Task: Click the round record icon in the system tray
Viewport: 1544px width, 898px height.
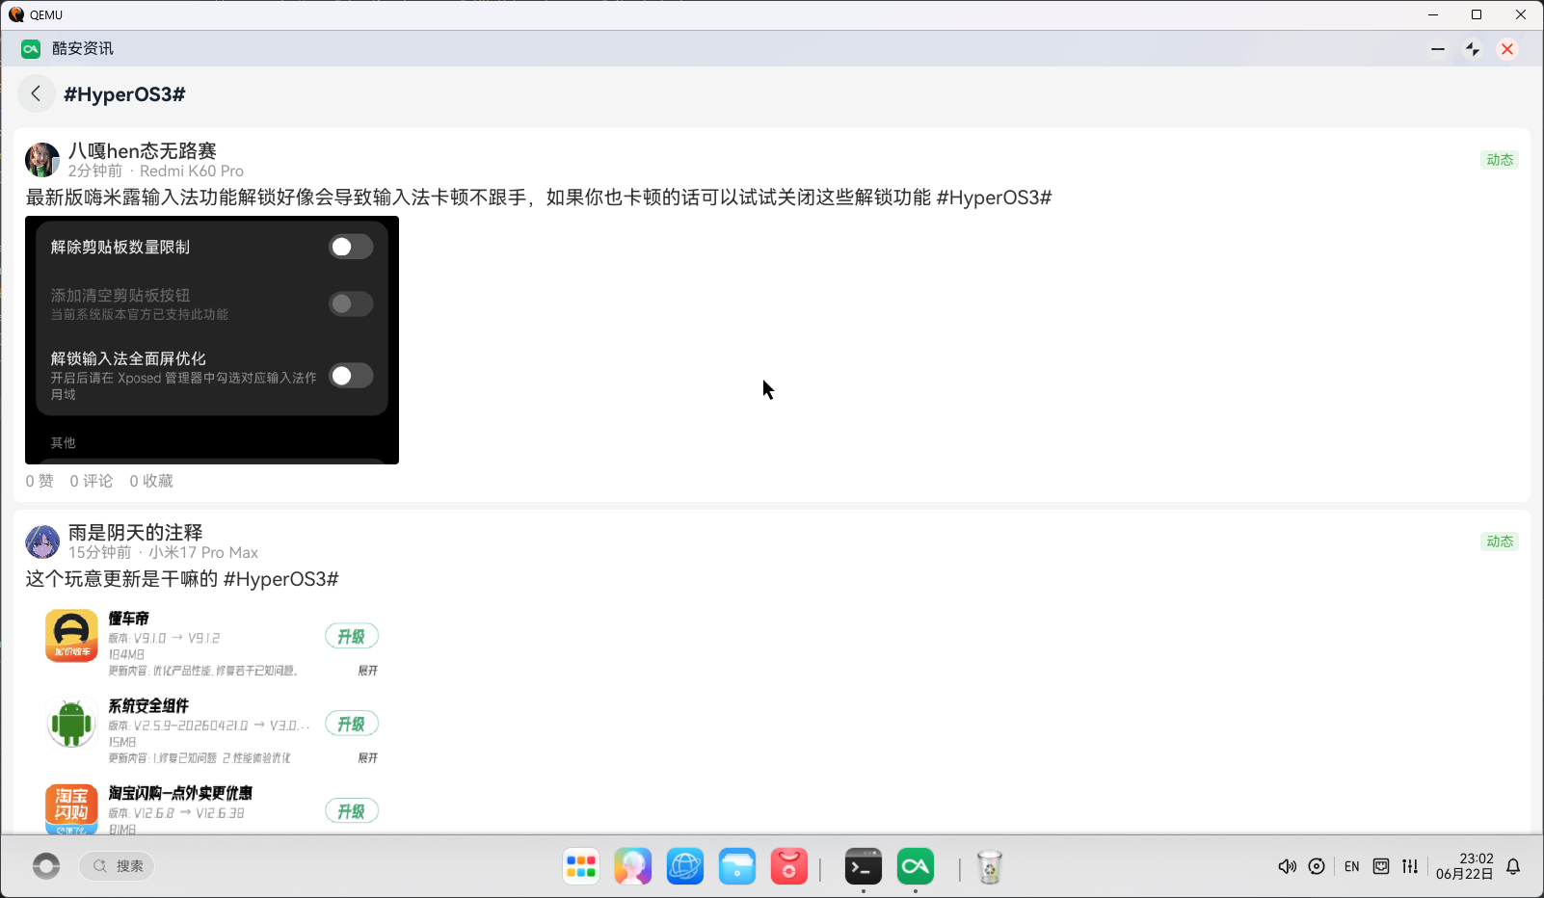Action: click(x=1317, y=866)
